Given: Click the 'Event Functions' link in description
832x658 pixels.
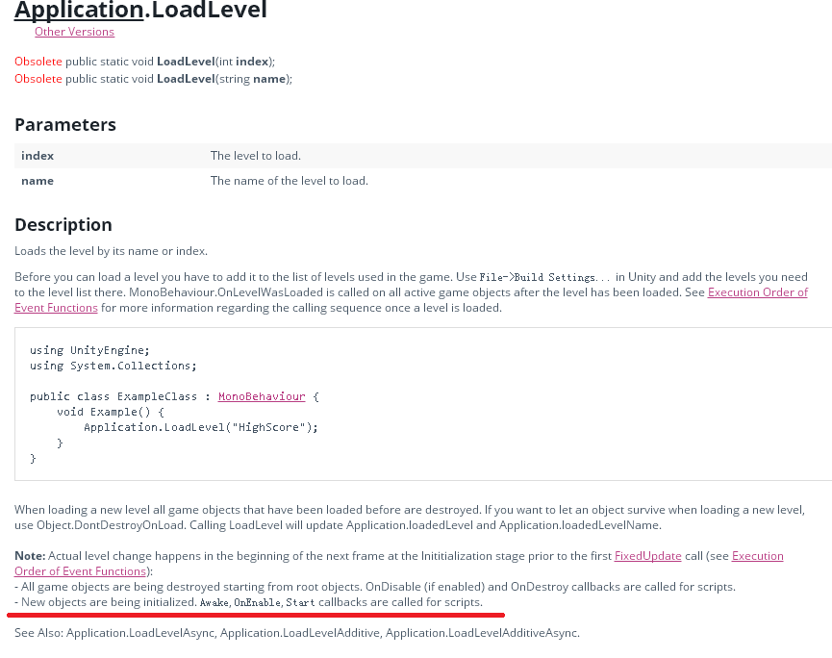Looking at the screenshot, I should coord(56,308).
